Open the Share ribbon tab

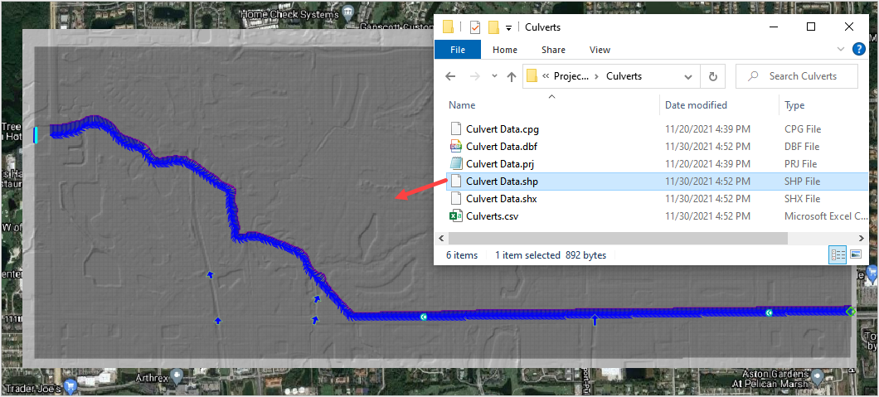[x=553, y=50]
